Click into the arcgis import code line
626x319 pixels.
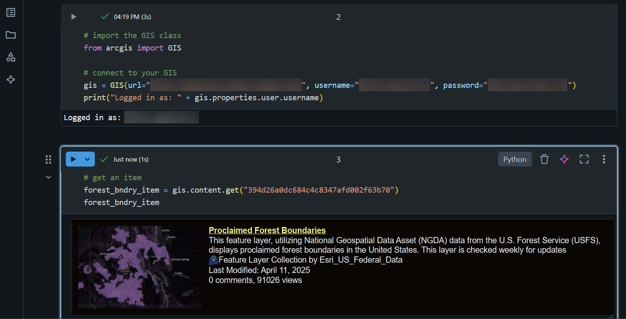point(132,48)
